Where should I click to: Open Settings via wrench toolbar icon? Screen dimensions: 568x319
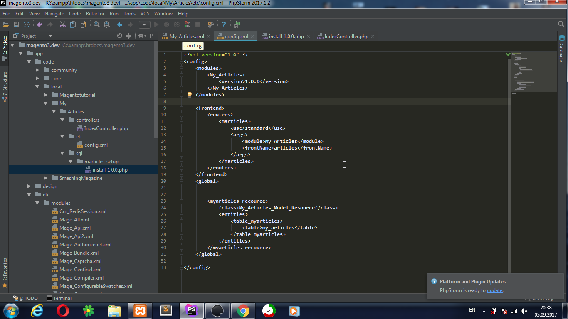pos(211,25)
